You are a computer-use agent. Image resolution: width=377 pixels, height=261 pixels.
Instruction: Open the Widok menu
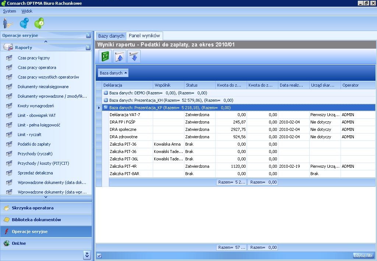[27, 11]
